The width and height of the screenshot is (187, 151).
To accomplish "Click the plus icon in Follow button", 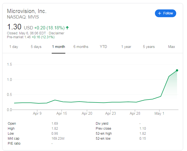I will (159, 13).
